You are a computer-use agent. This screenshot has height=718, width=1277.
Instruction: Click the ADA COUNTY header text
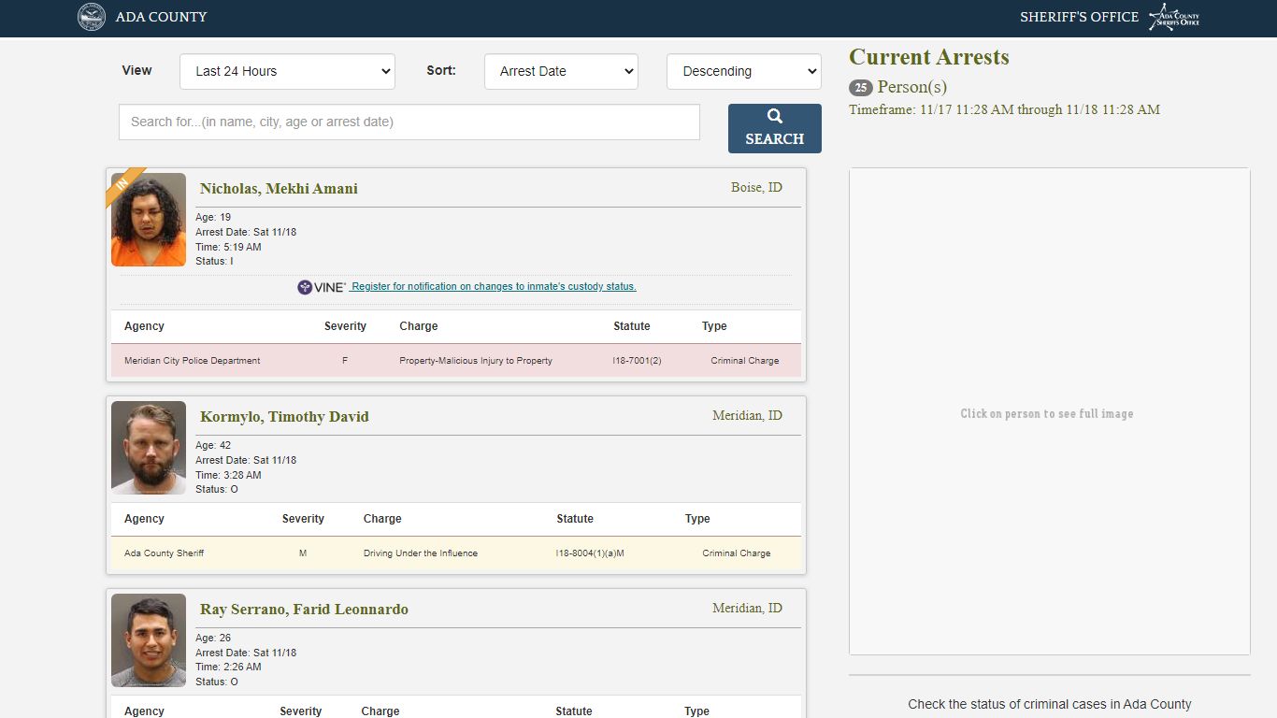tap(161, 17)
